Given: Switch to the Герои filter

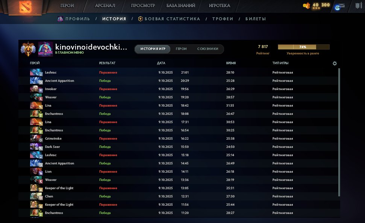Looking at the screenshot, I should pos(181,49).
